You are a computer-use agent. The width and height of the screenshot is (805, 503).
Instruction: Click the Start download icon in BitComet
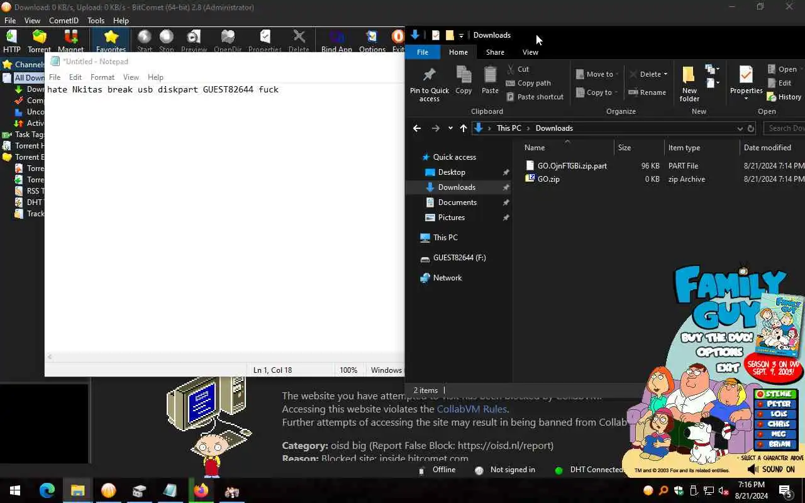click(145, 41)
